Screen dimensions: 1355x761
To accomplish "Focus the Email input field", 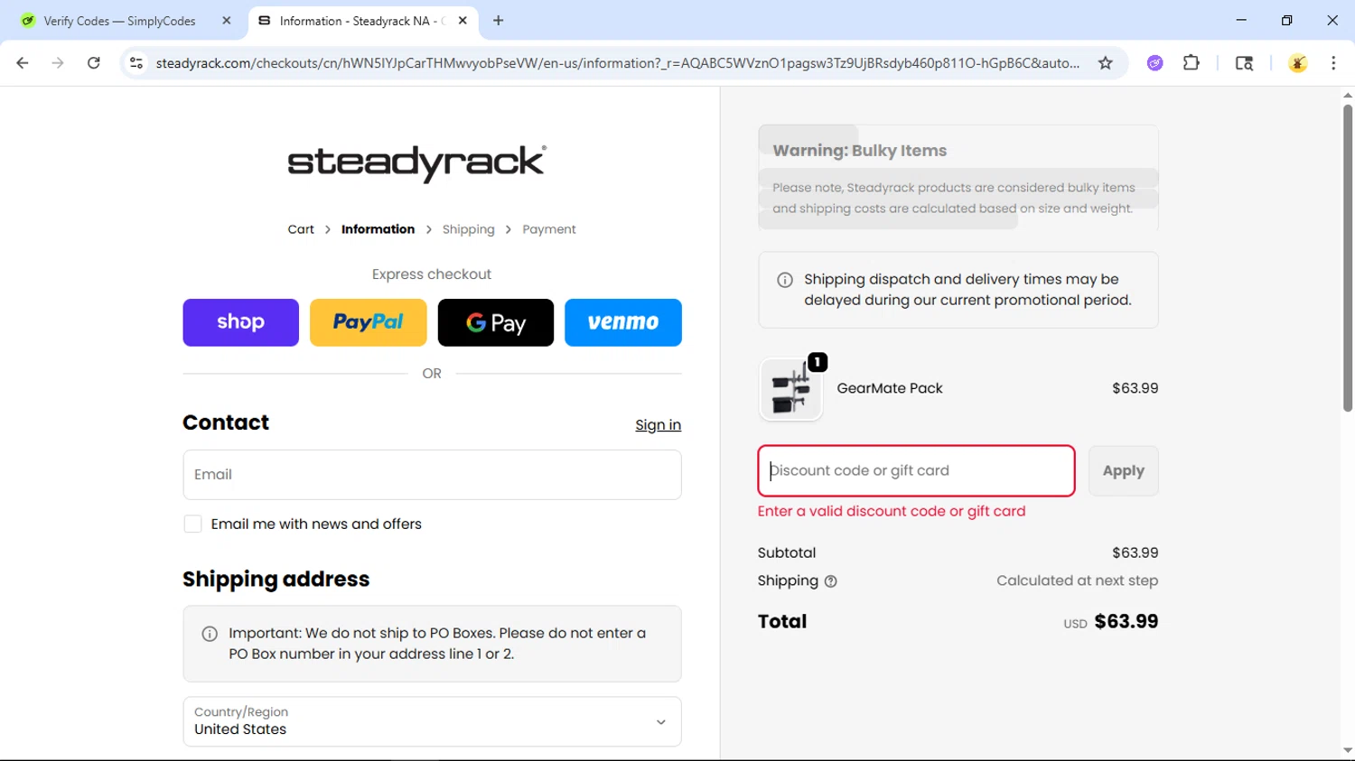I will click(432, 475).
